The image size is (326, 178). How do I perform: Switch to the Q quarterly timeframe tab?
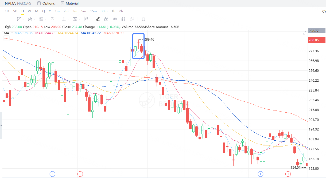point(44,11)
